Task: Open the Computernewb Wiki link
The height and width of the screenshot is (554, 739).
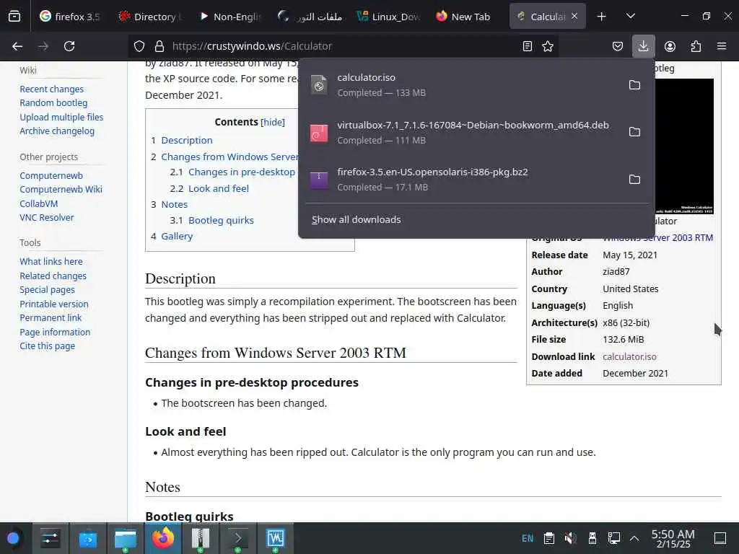Action: pyautogui.click(x=61, y=190)
